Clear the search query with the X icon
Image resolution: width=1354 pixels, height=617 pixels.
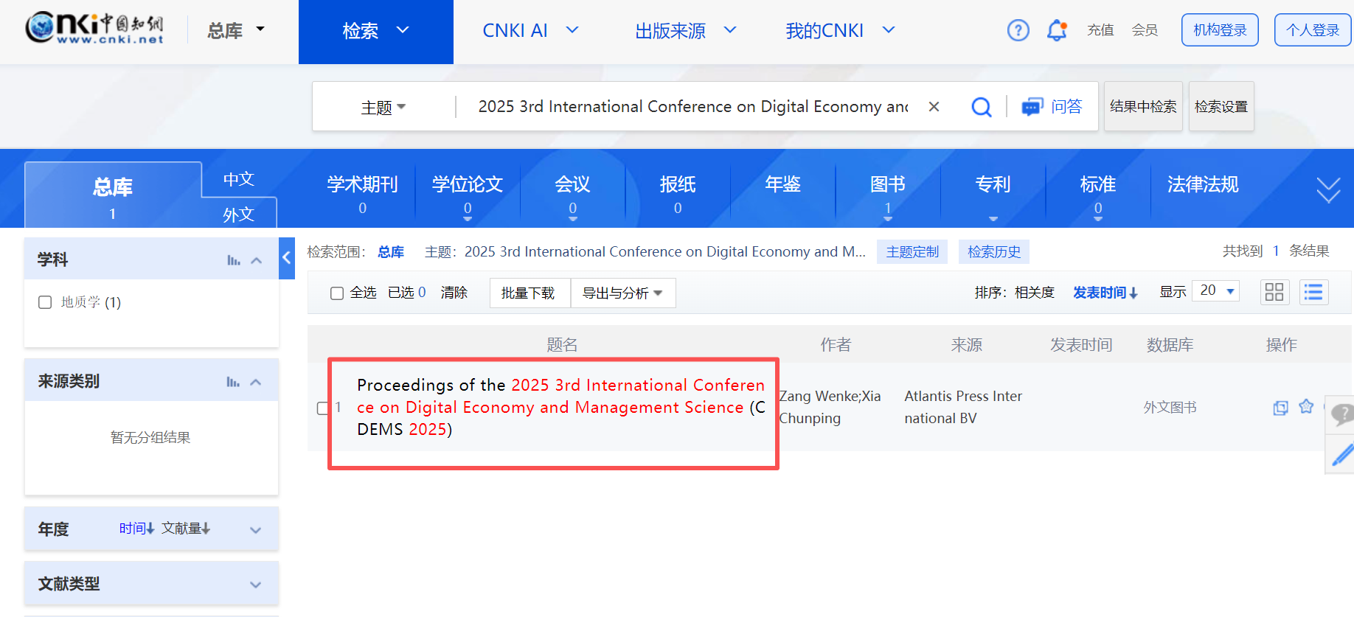[x=934, y=107]
